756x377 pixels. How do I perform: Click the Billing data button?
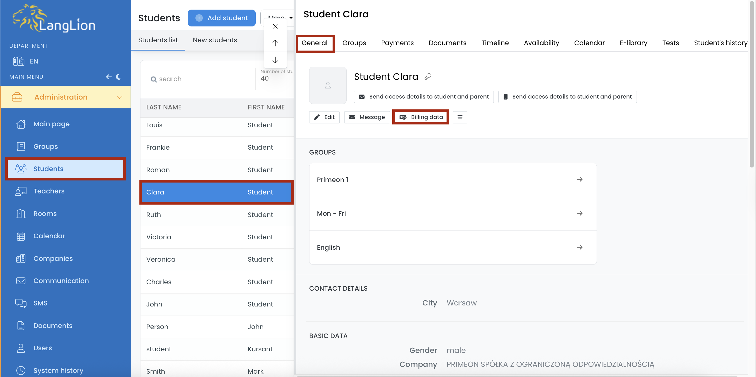point(421,117)
